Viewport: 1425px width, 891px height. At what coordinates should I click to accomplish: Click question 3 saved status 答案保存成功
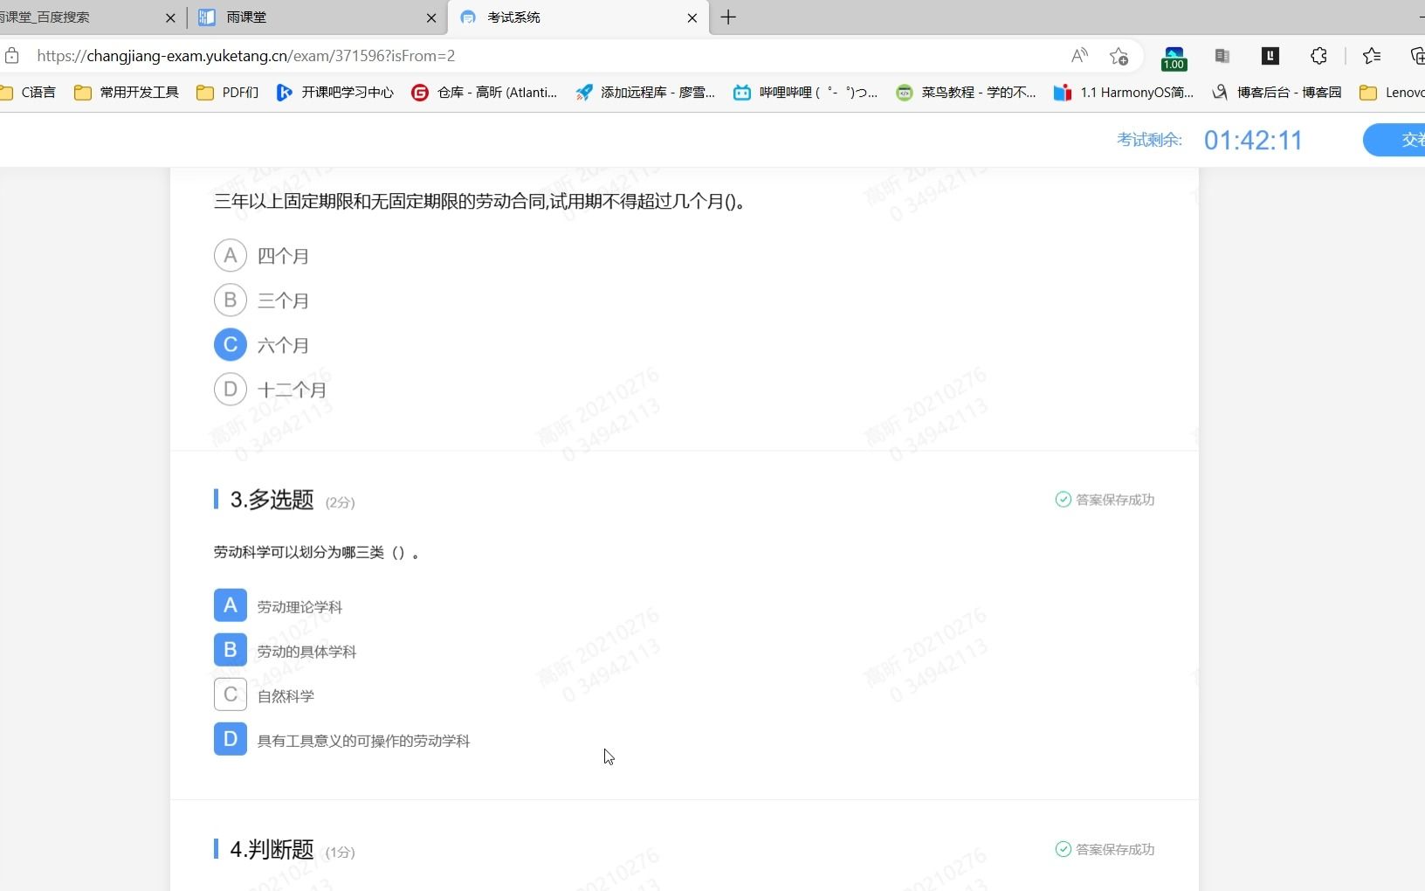1105,500
